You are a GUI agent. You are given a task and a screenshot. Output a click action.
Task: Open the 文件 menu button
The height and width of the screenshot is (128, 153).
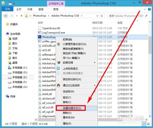(x=7, y=9)
